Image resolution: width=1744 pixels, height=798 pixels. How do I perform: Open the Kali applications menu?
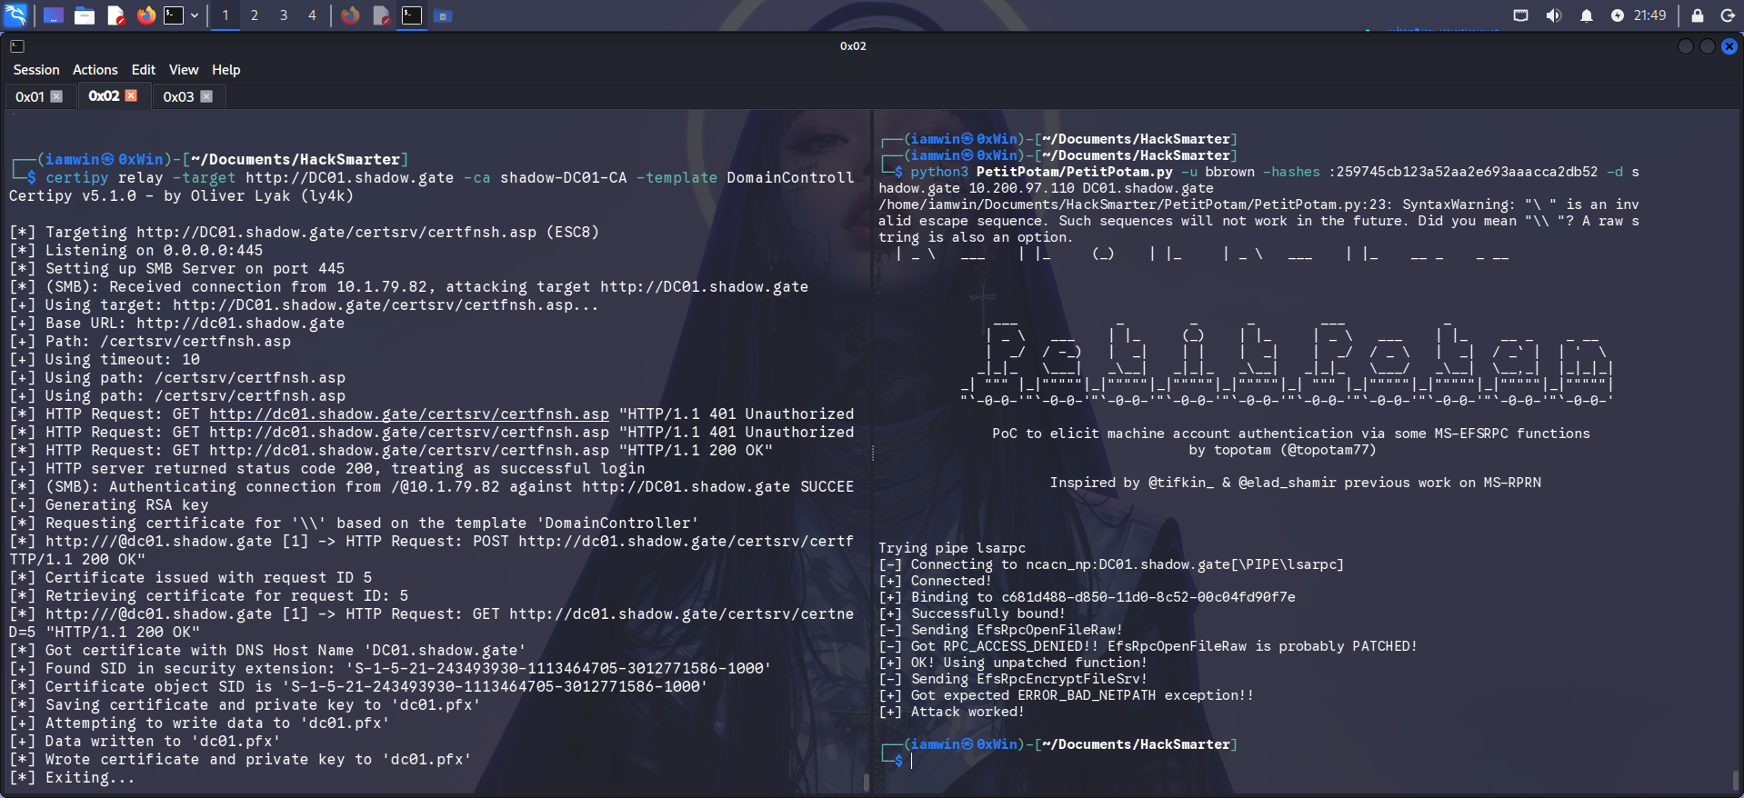click(x=16, y=15)
